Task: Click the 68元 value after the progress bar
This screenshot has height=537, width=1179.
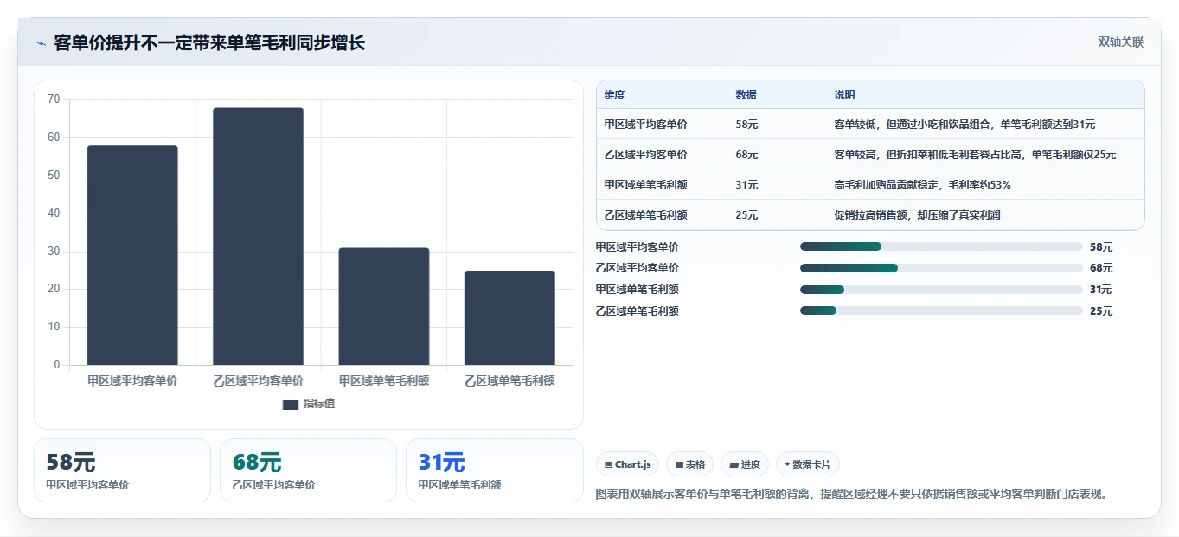Action: point(1101,269)
